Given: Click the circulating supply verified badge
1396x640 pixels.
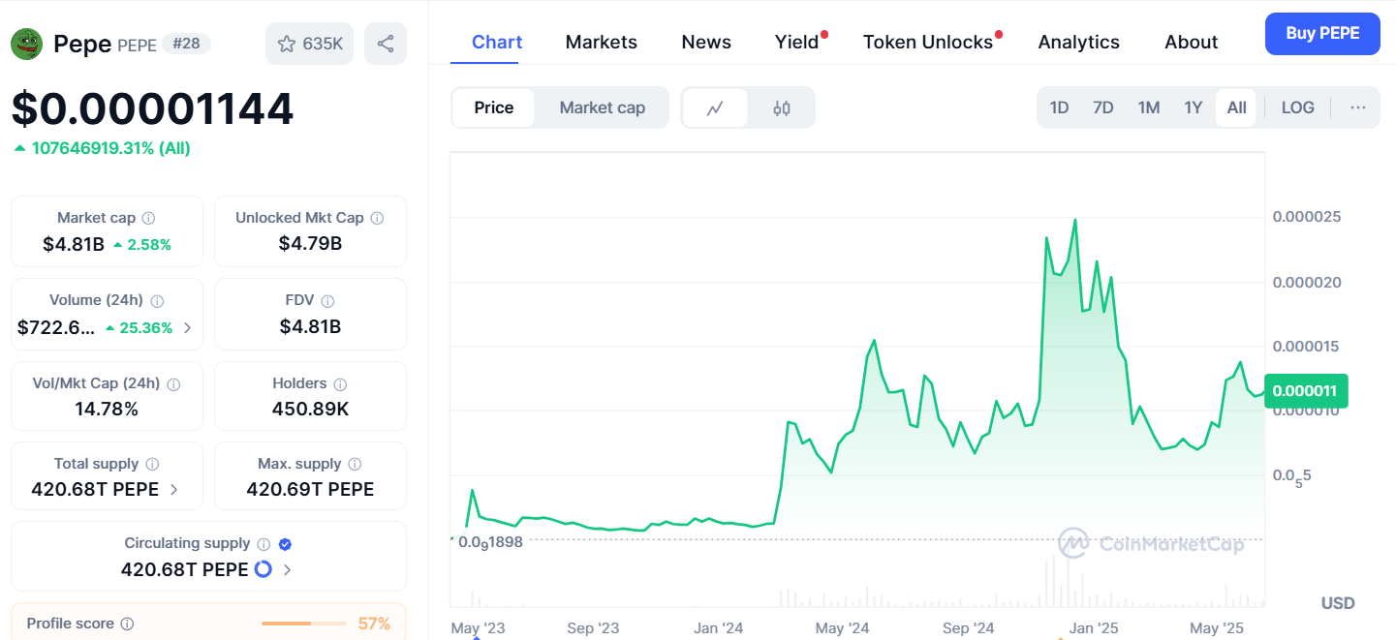Looking at the screenshot, I should coord(285,544).
